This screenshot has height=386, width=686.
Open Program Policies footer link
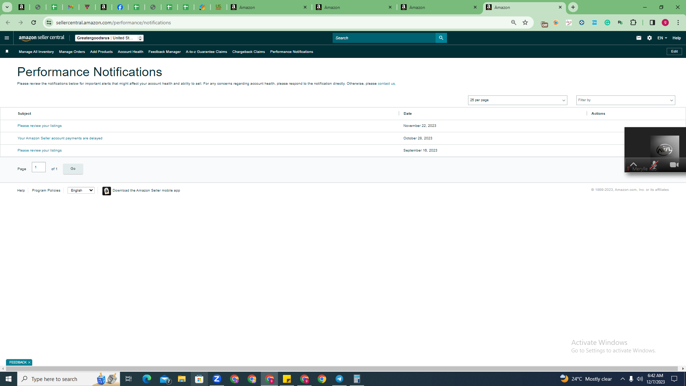[x=46, y=190]
